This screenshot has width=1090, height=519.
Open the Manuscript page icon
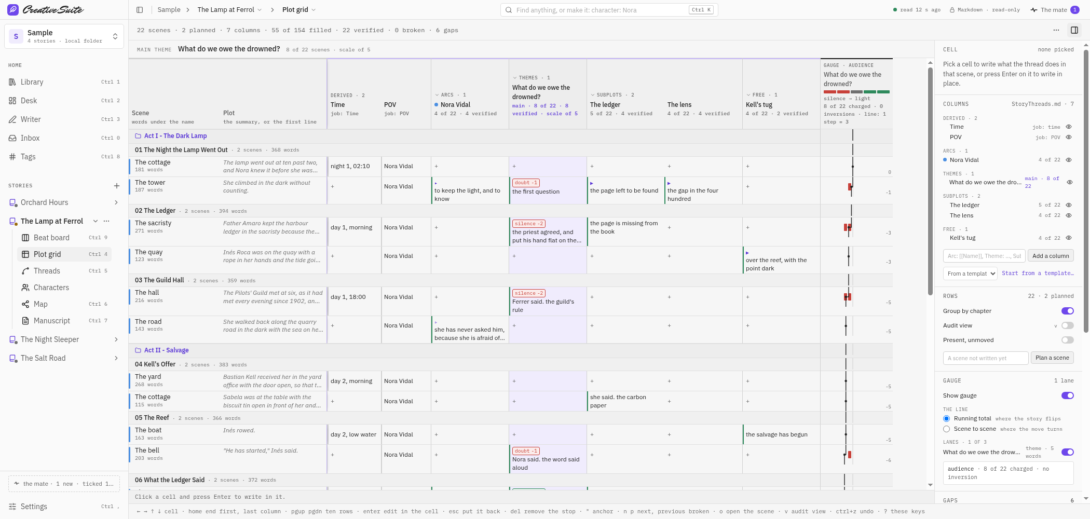pyautogui.click(x=25, y=321)
